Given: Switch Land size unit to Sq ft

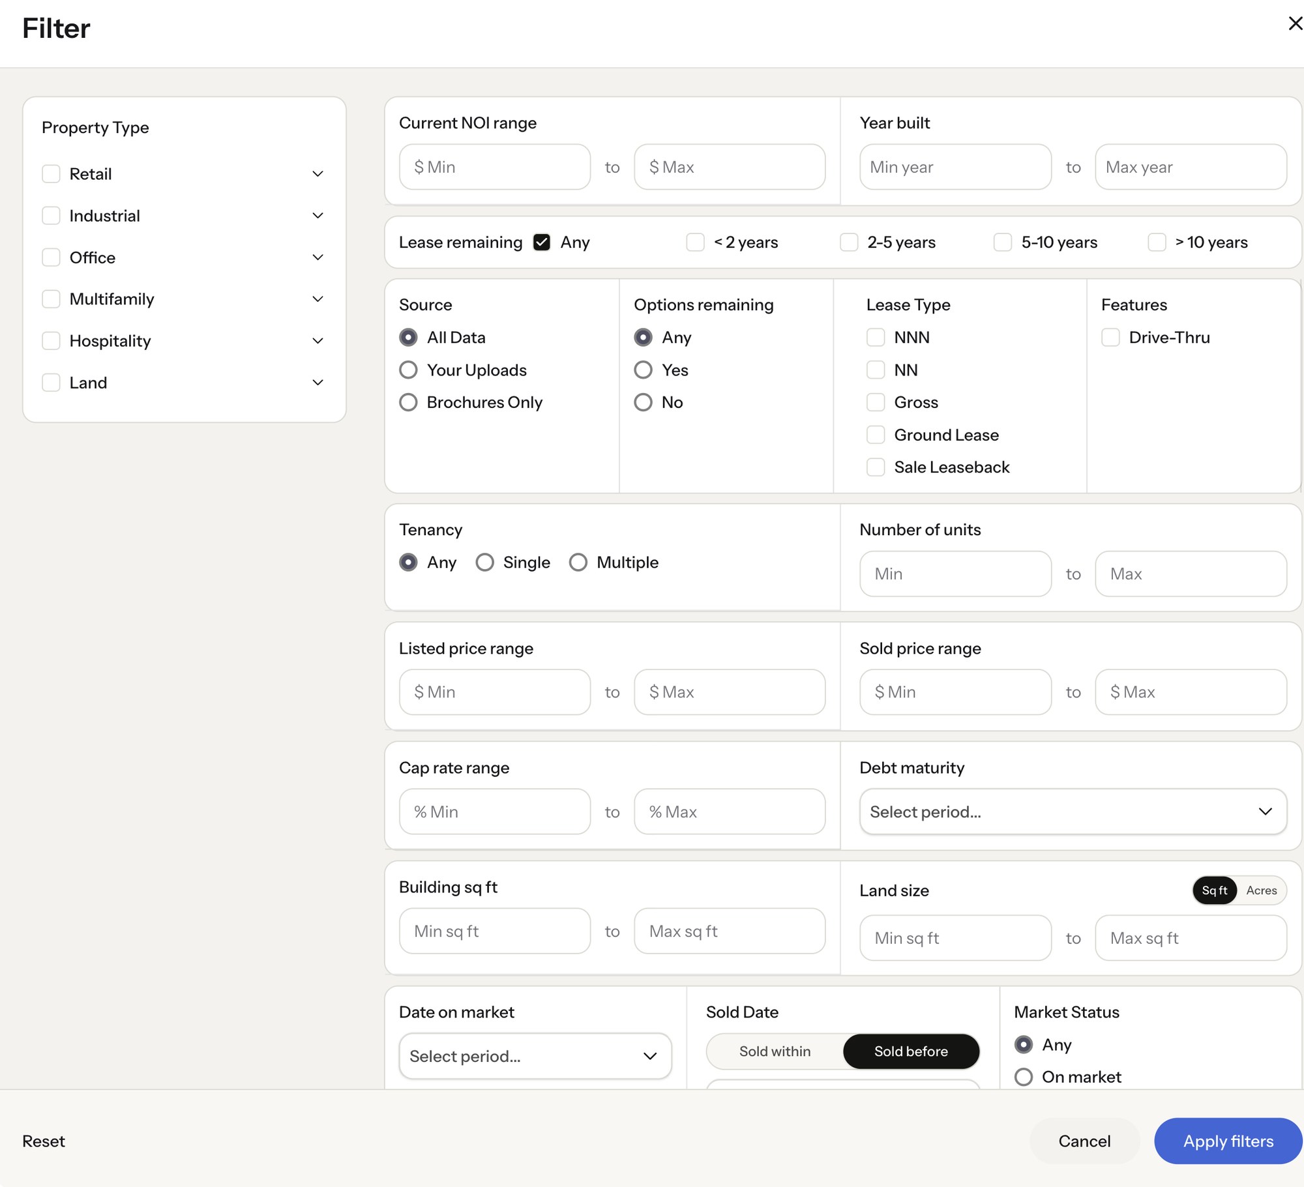Looking at the screenshot, I should coord(1215,890).
